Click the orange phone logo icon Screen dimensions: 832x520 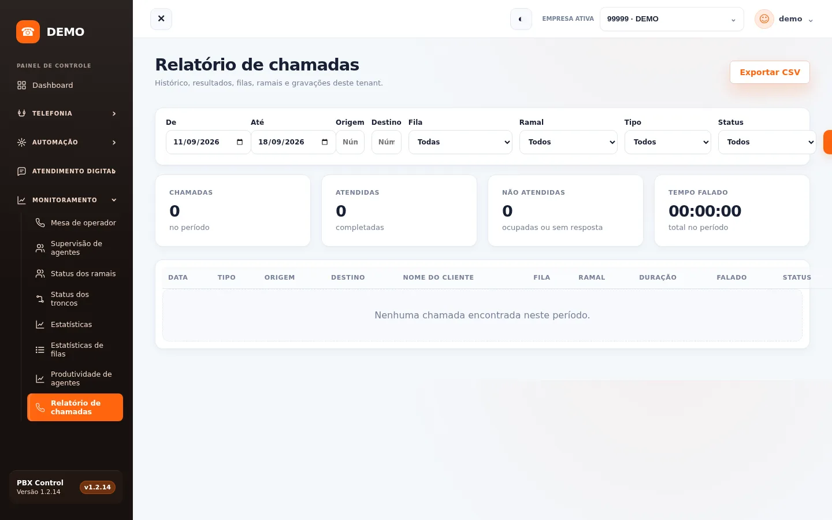(x=28, y=32)
